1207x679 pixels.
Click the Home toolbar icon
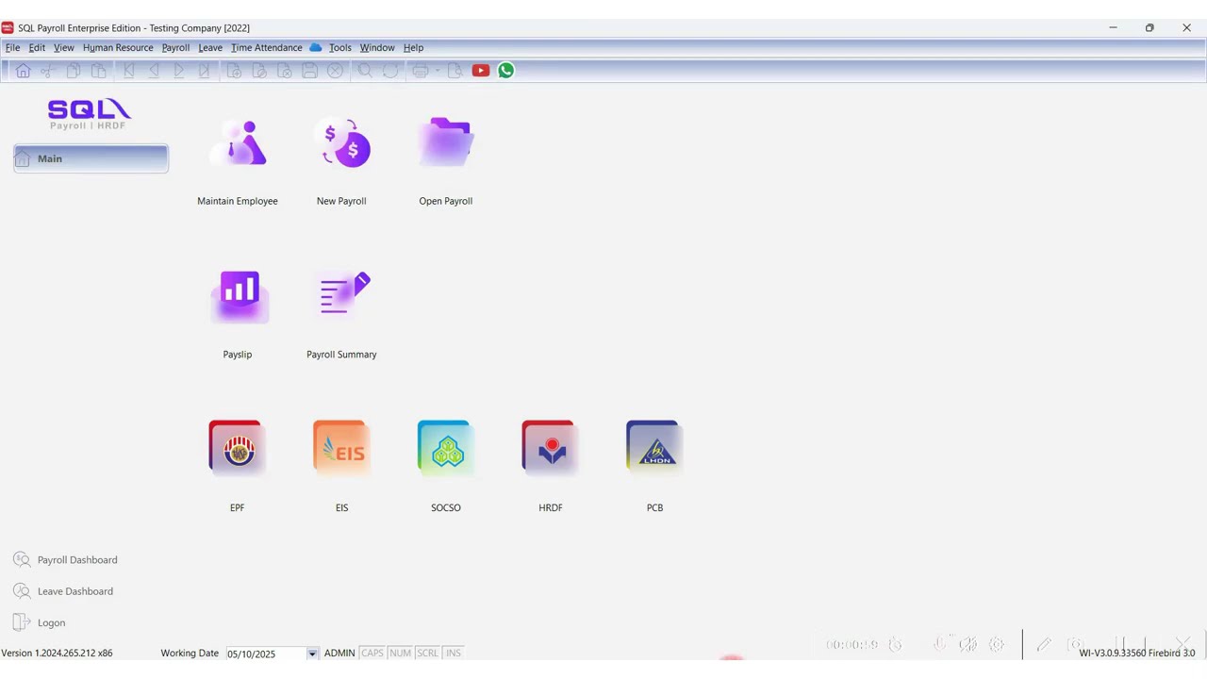pyautogui.click(x=23, y=71)
